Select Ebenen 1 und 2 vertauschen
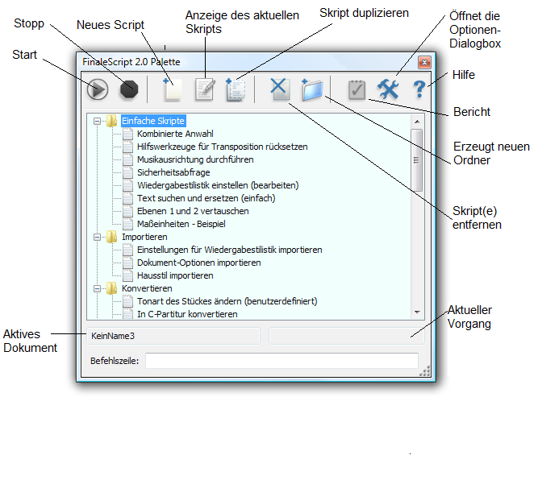538x484 pixels. pos(193,211)
